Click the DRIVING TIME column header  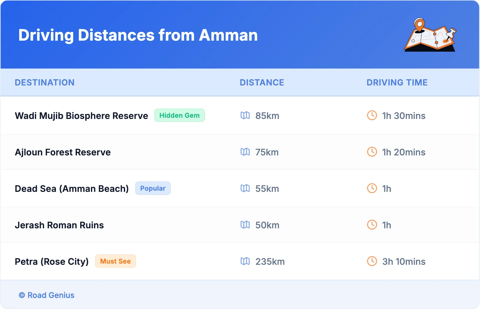(397, 82)
